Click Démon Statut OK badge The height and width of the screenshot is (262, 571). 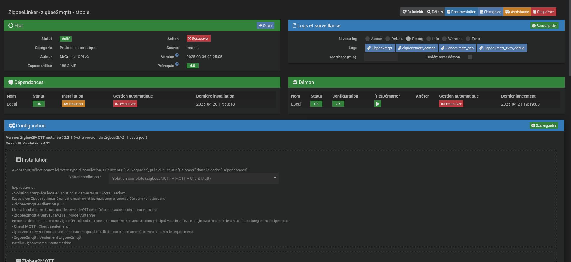click(316, 104)
